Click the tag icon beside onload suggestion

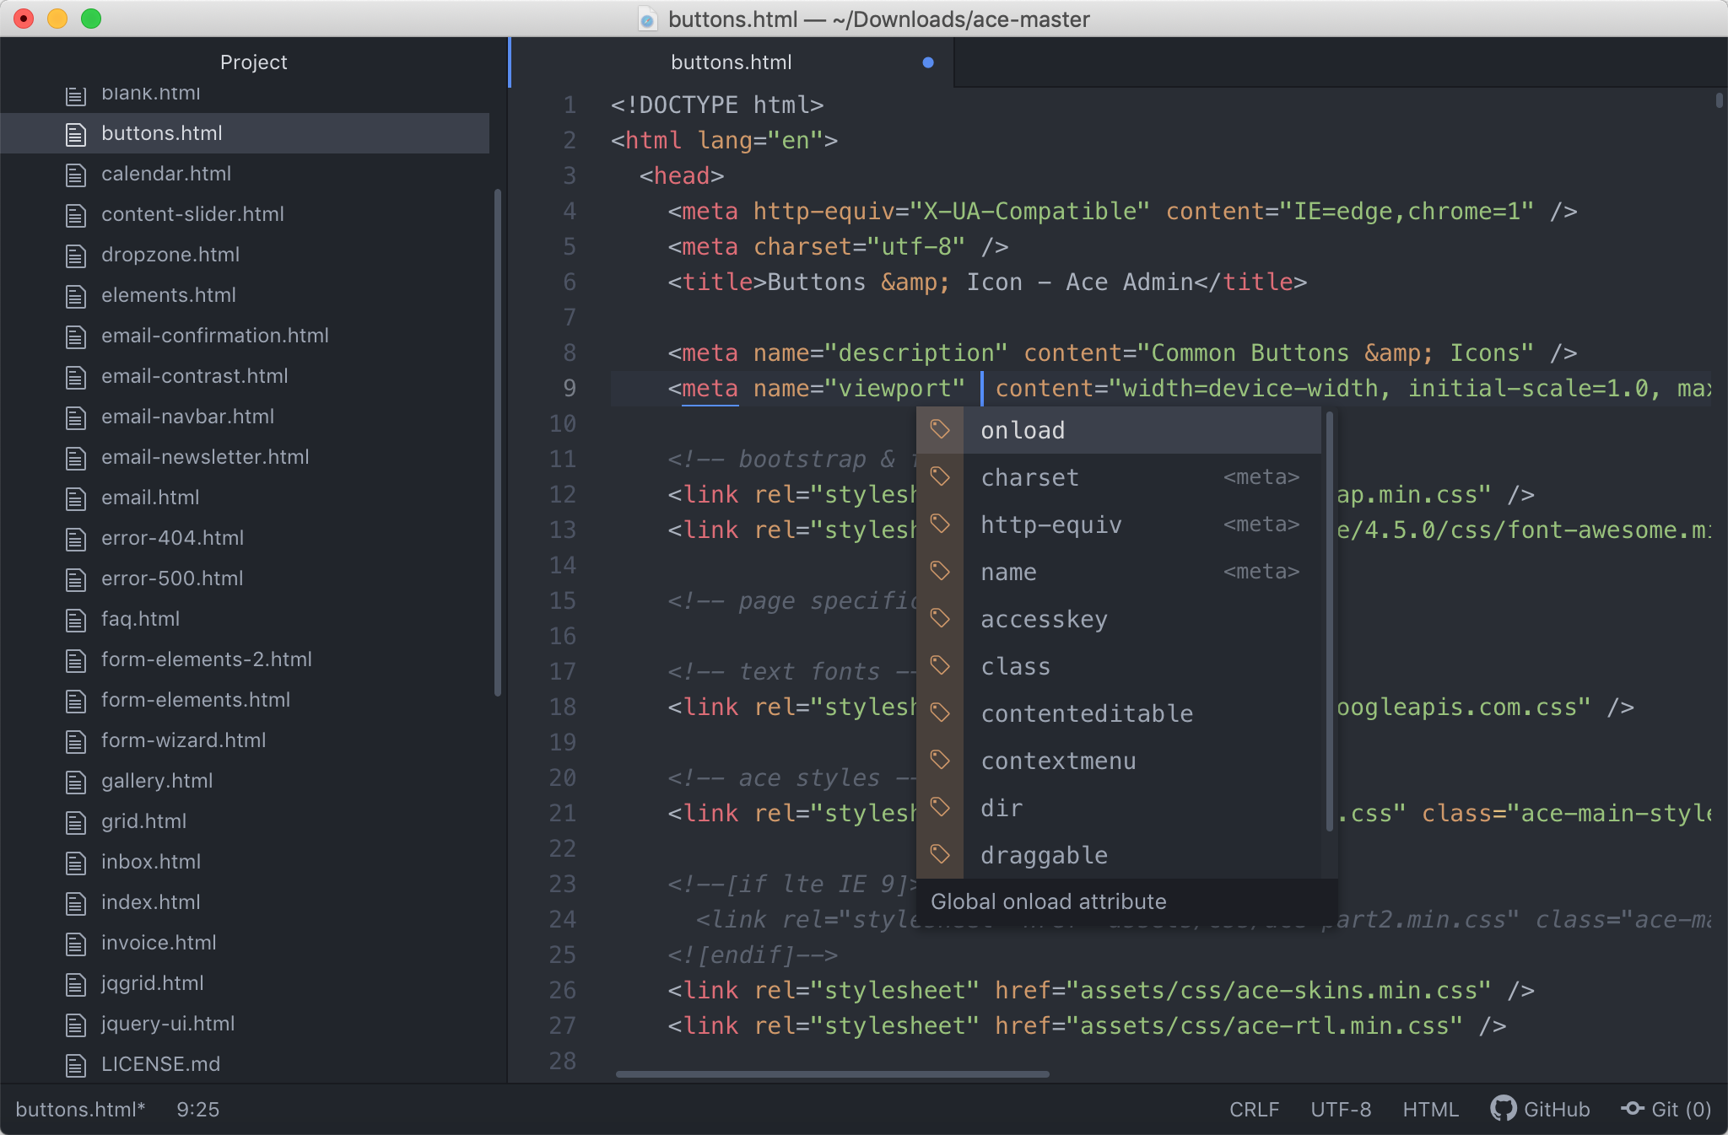point(940,429)
